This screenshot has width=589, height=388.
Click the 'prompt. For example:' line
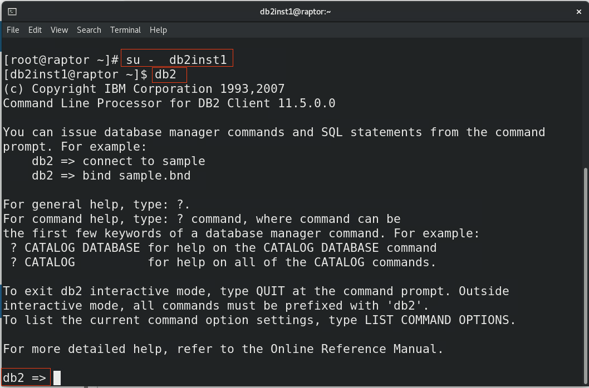point(75,147)
